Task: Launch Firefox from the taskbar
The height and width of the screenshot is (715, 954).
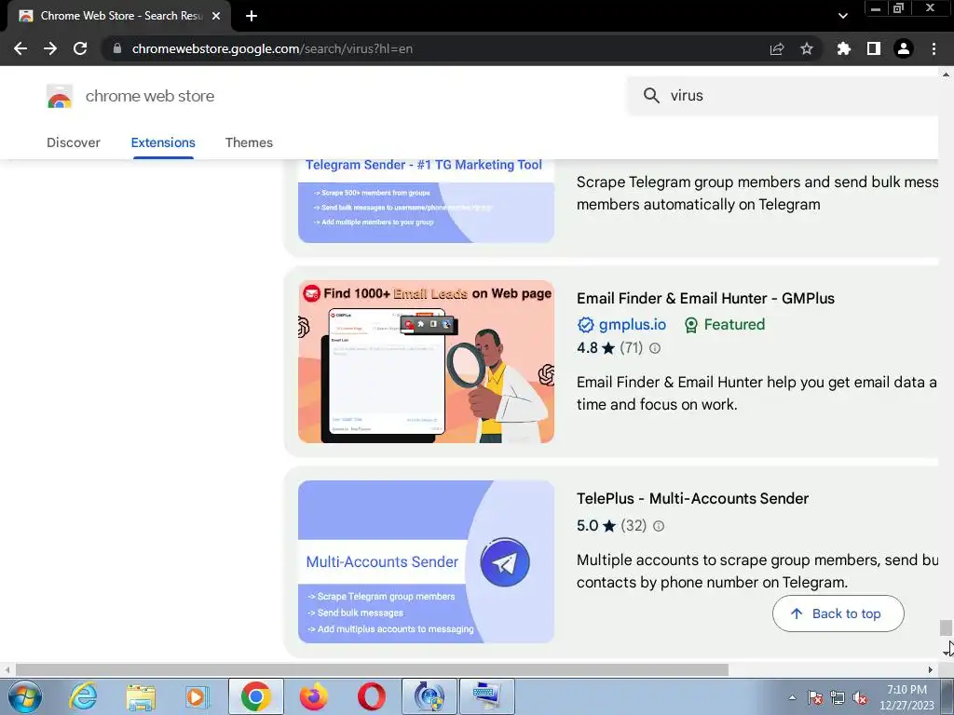Action: coord(313,696)
